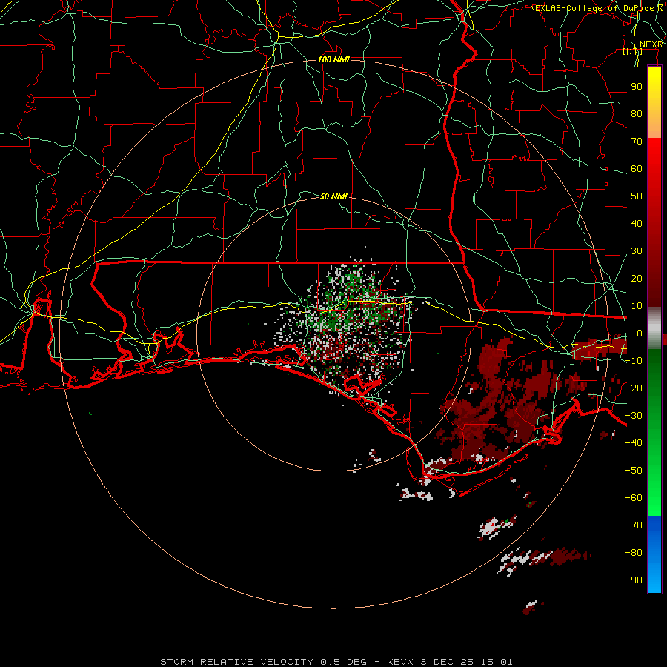Select the -30 value on velocity scale

(x=634, y=416)
